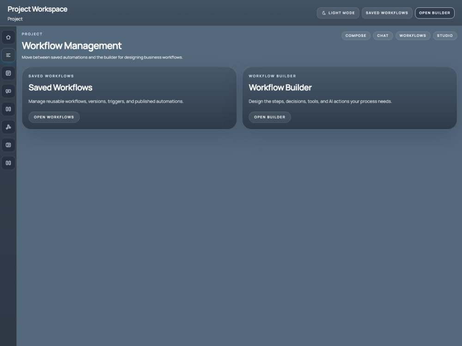This screenshot has width=462, height=346.
Task: Switch to the Compose tab
Action: (356, 36)
